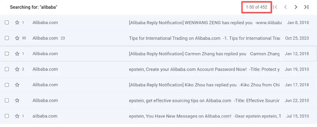Star the Carmen Zhang reply notification email

(x=17, y=54)
